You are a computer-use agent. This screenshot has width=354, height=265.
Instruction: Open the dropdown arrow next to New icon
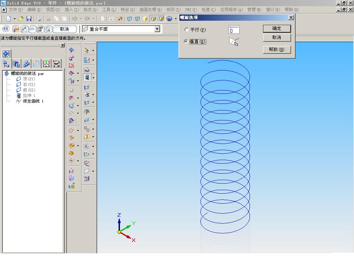click(x=15, y=19)
